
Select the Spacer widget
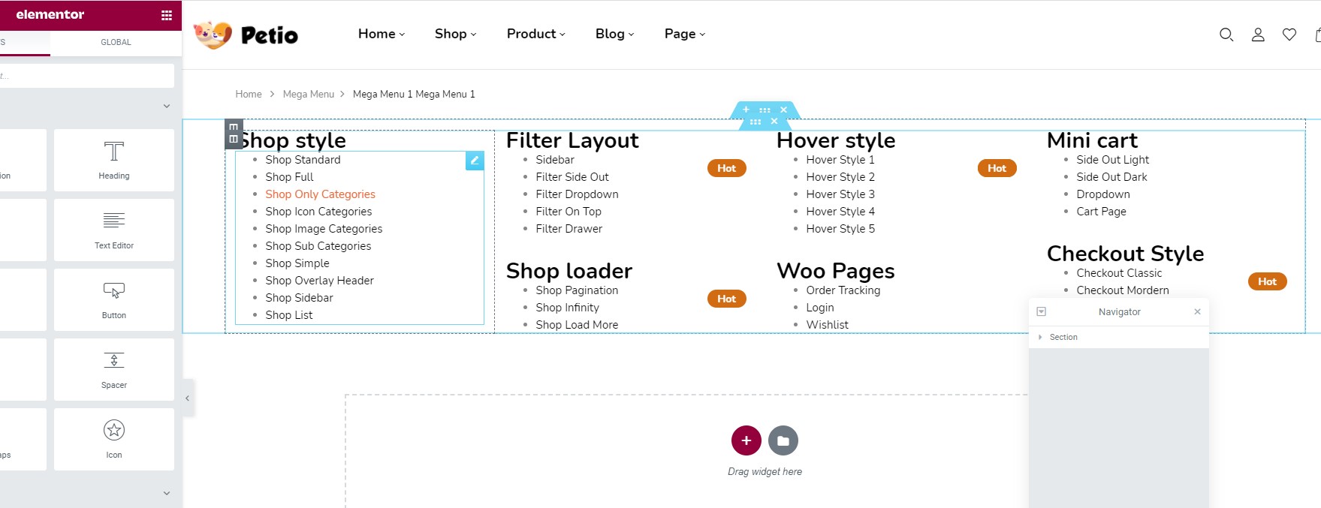tap(114, 369)
